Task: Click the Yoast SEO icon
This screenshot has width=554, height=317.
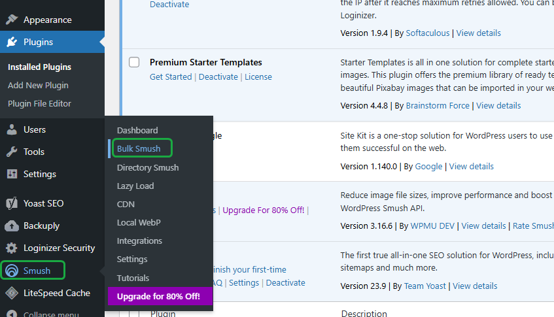Action: pos(12,203)
